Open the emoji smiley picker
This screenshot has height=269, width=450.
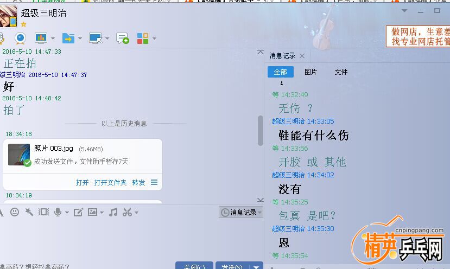point(15,212)
